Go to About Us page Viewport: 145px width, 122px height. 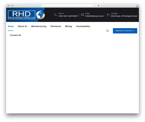click(22, 26)
